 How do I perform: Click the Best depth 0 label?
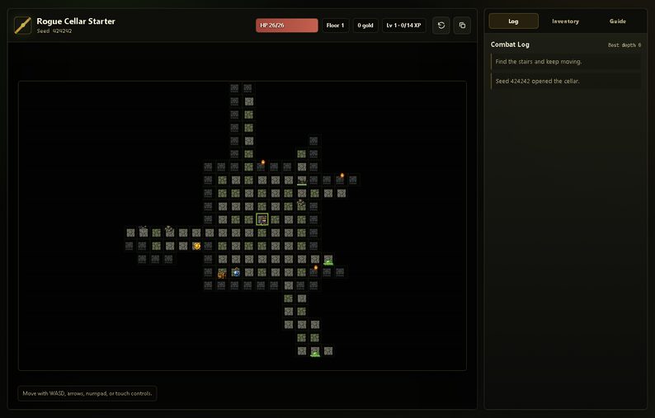pyautogui.click(x=624, y=45)
